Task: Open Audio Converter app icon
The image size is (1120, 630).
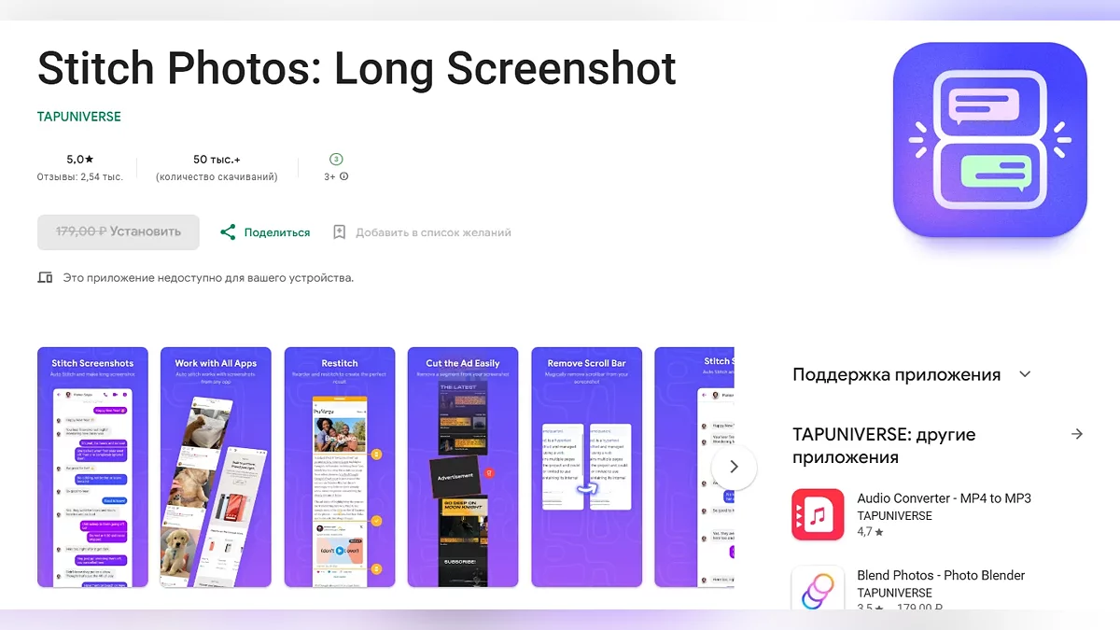Action: 818,514
